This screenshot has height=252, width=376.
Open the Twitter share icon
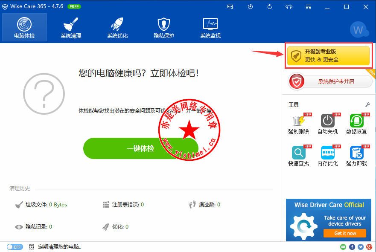(x=361, y=247)
